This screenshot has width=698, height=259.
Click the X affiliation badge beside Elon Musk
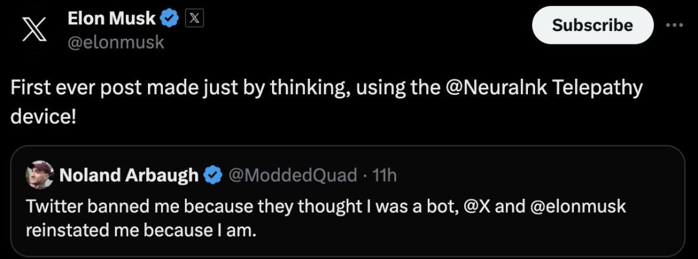tap(195, 19)
